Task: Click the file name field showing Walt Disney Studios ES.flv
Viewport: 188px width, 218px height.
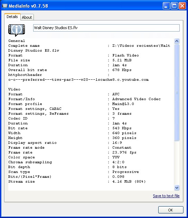Action: click(x=106, y=28)
